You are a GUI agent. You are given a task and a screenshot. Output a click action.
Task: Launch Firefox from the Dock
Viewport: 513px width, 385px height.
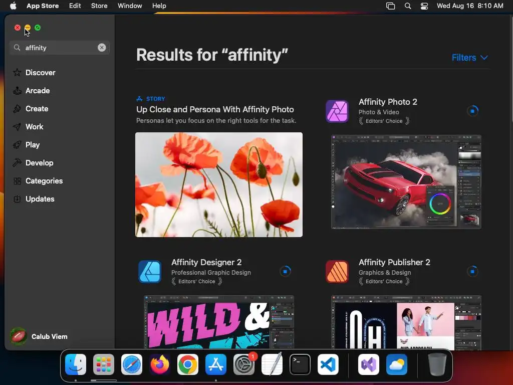(x=160, y=364)
